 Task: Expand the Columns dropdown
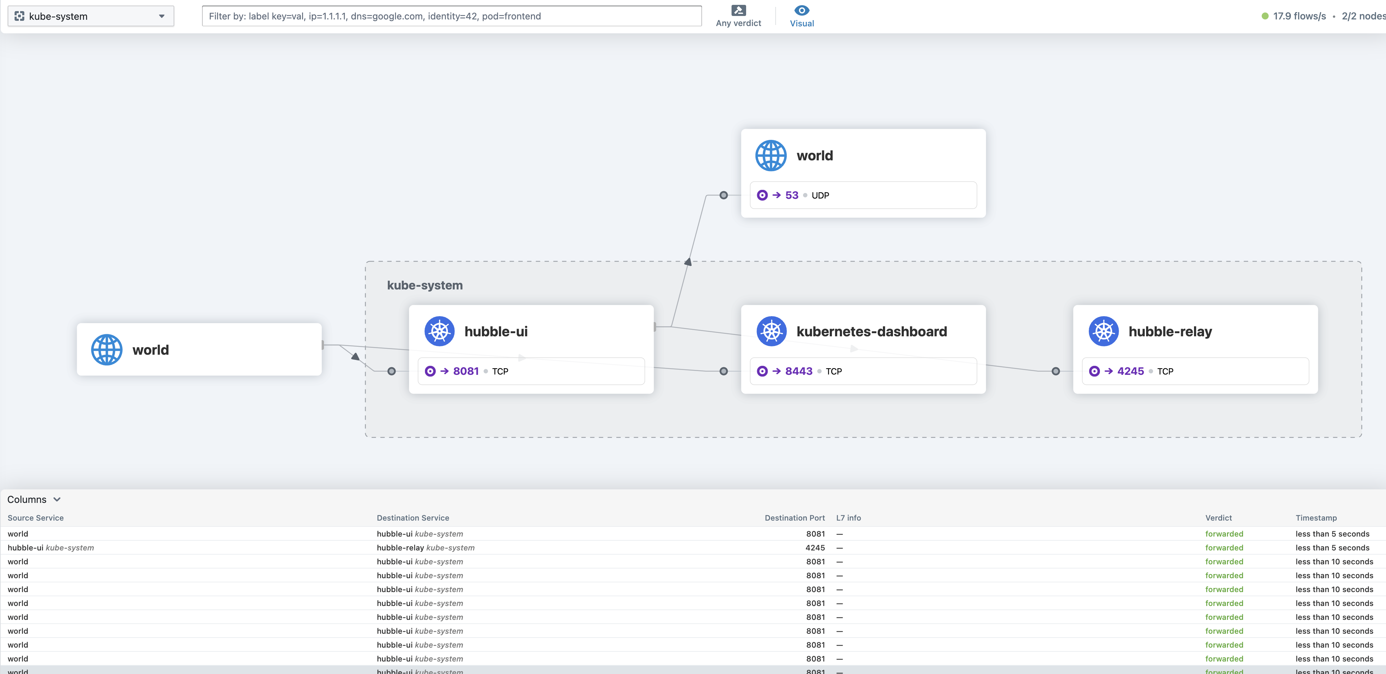click(x=33, y=499)
